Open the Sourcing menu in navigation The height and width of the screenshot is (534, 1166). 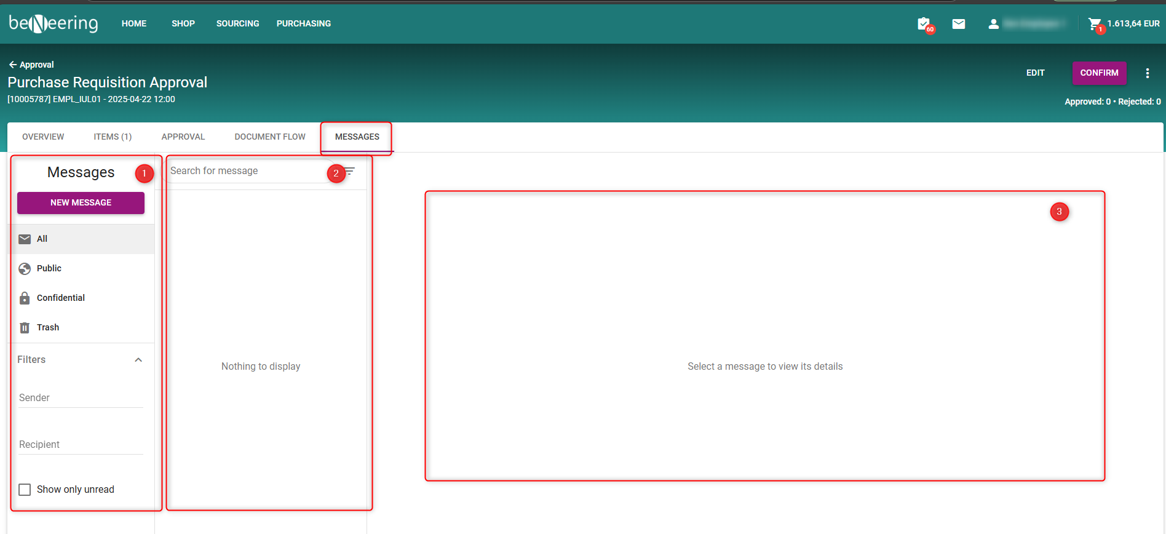coord(237,23)
